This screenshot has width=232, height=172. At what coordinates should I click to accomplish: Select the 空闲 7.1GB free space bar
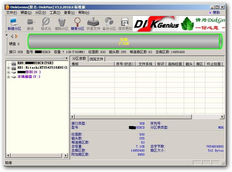point(125,41)
